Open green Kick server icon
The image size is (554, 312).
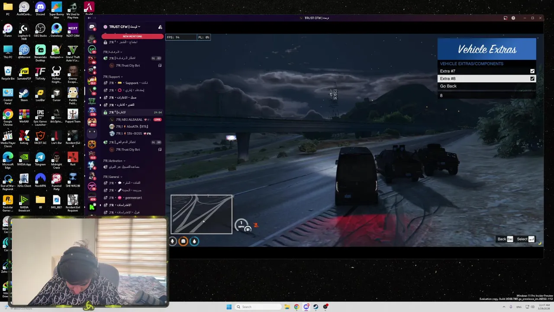pos(92,207)
